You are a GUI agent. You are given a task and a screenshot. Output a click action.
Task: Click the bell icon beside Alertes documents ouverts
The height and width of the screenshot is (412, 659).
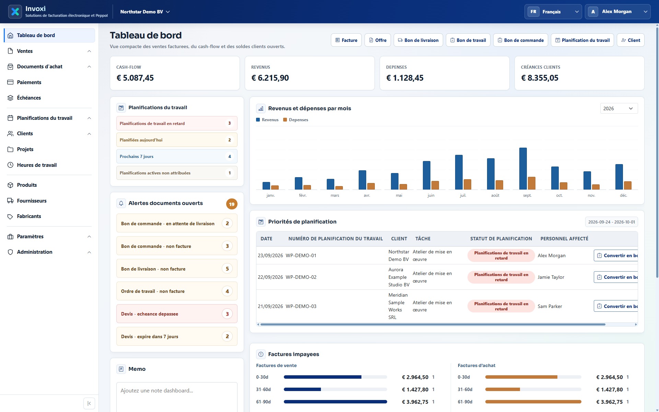(x=121, y=203)
